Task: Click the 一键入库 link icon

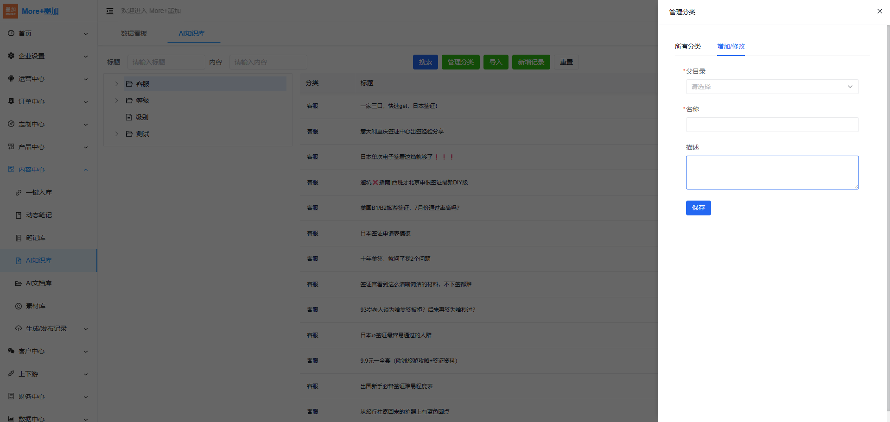Action: click(x=19, y=193)
